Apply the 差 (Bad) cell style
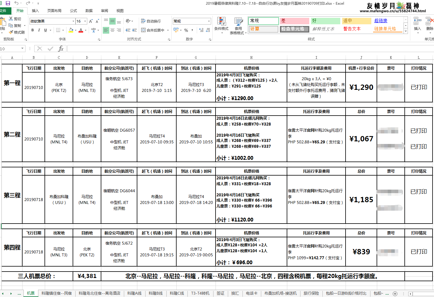Image resolution: width=434 pixels, height=297 pixels. pos(295,21)
